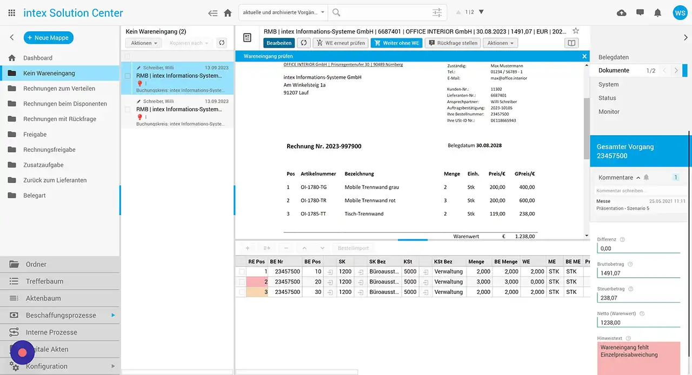The width and height of the screenshot is (692, 375).
Task: Expand search scope dropdown for Vorgänge
Action: (323, 12)
